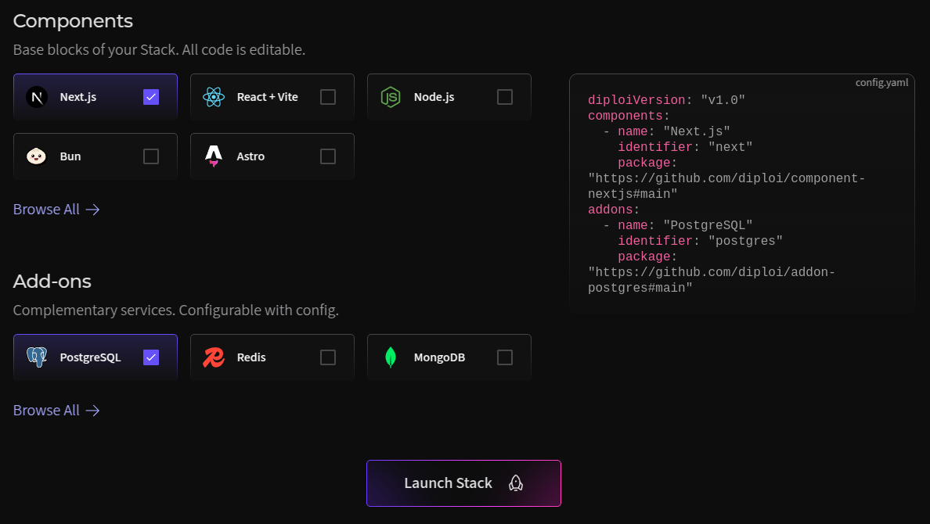Select the React + Vite label
Viewport: 930px width, 524px height.
coord(268,97)
